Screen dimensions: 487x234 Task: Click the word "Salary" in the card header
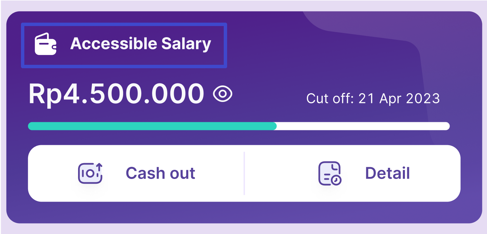point(186,44)
